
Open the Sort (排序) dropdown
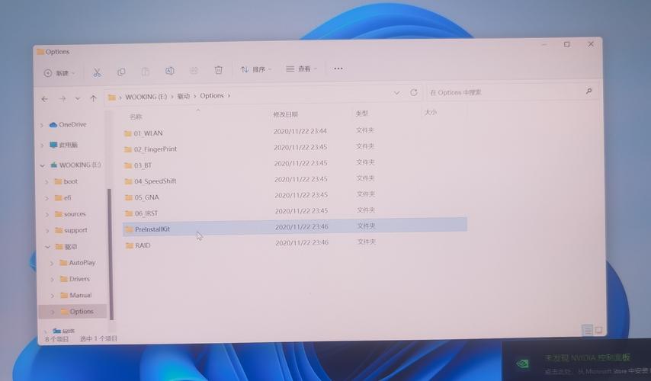(x=255, y=69)
